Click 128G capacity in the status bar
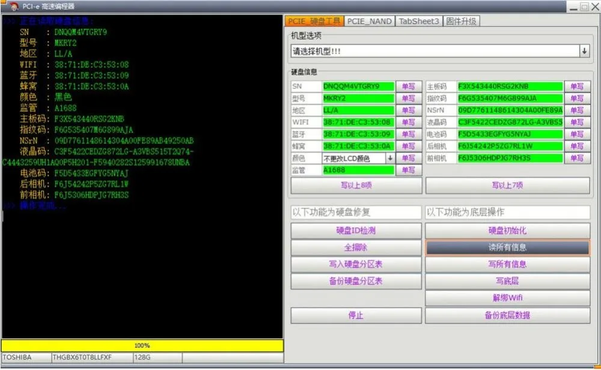Screen dimensions: 601x370 (157, 357)
